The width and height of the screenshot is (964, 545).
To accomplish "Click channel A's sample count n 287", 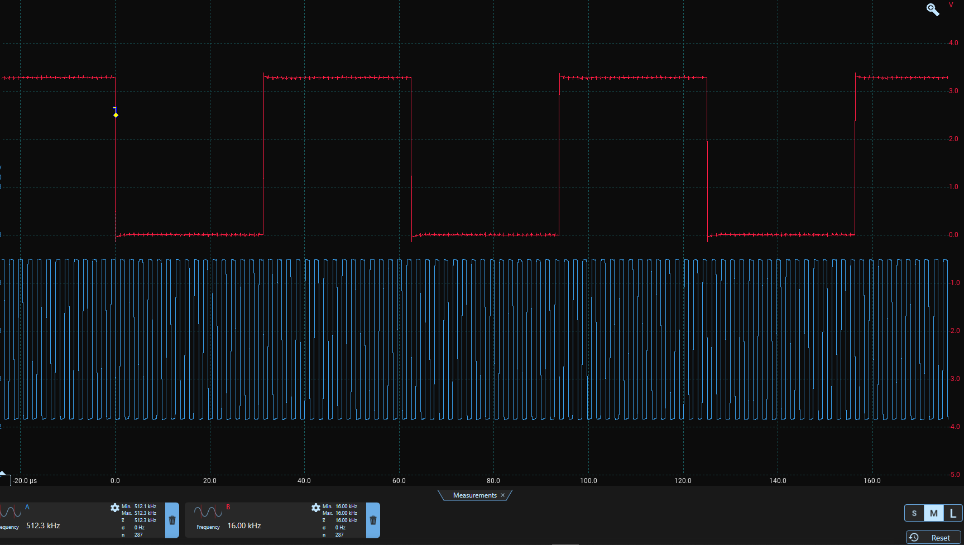I will pos(132,535).
